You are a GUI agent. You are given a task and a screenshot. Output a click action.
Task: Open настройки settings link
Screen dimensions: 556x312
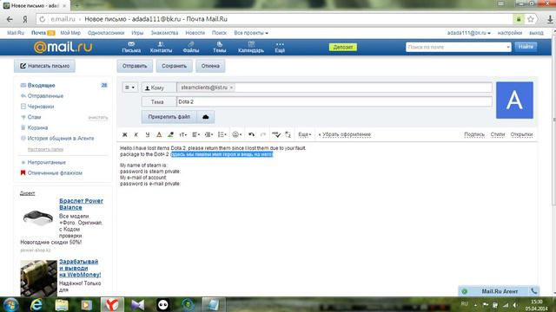[510, 33]
